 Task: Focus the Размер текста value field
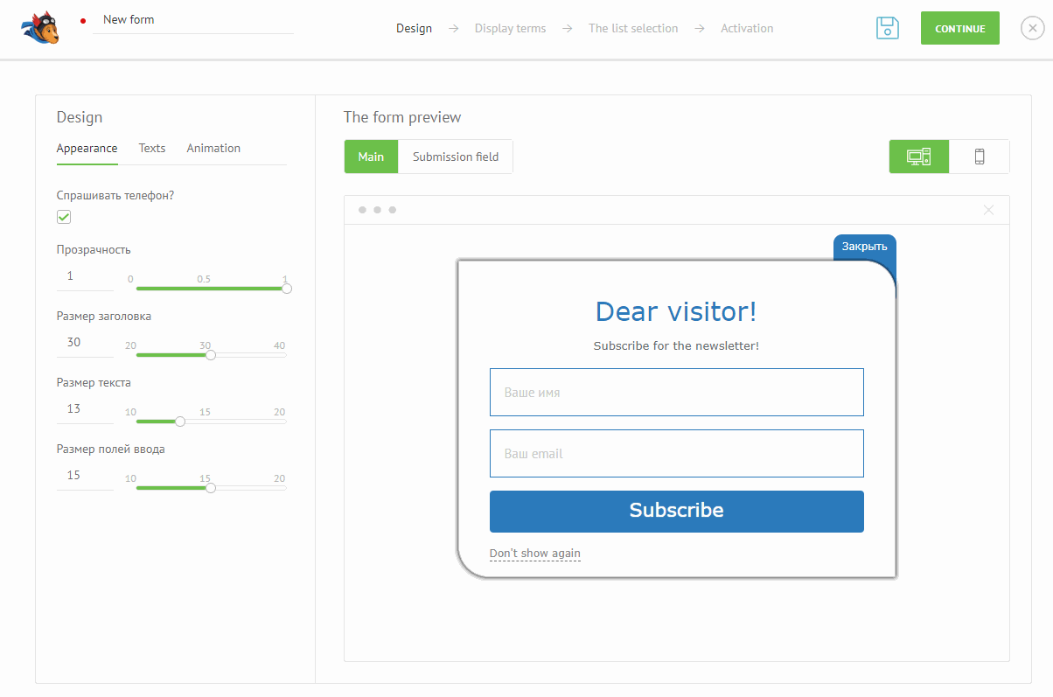86,409
